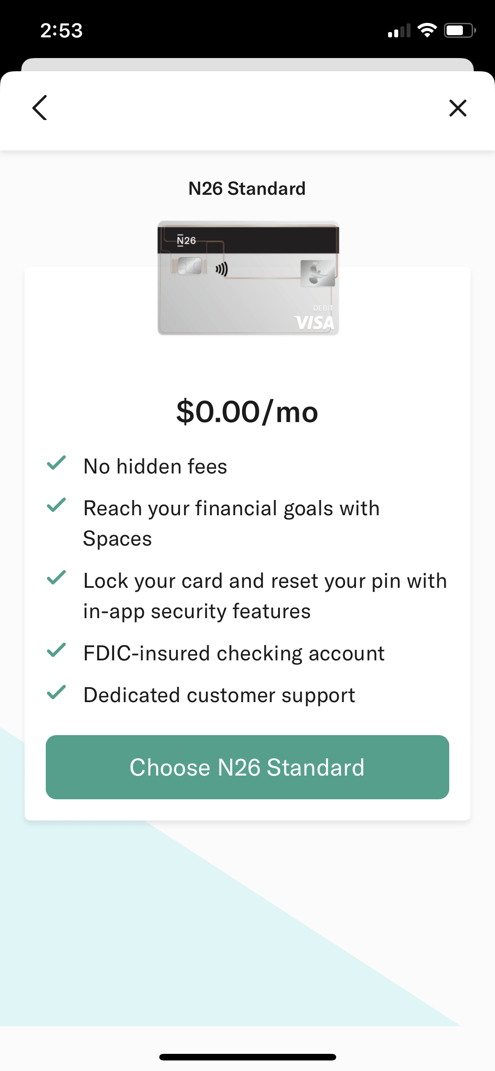Screen dimensions: 495x1071
Task: Tap the cellular signal bars icon
Action: tap(399, 31)
